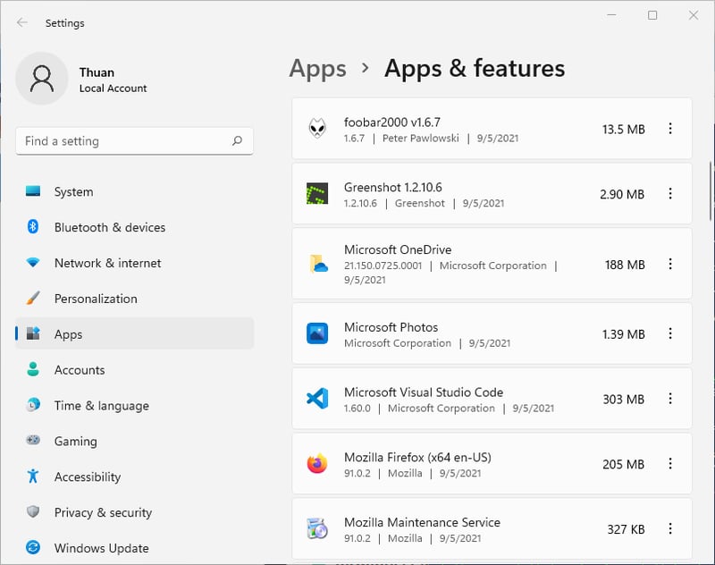Click the Thuan user profile avatar
This screenshot has height=565, width=715.
click(42, 79)
